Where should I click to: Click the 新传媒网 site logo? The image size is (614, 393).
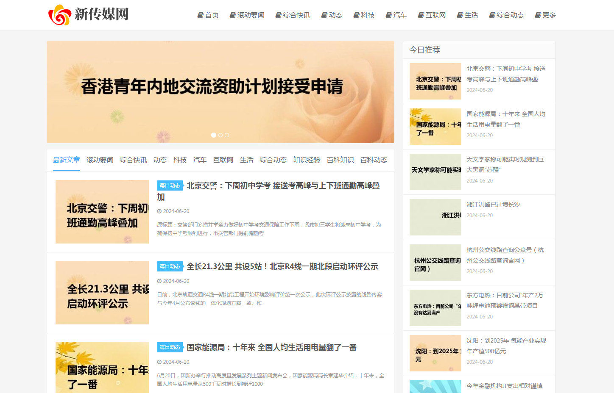pos(88,15)
